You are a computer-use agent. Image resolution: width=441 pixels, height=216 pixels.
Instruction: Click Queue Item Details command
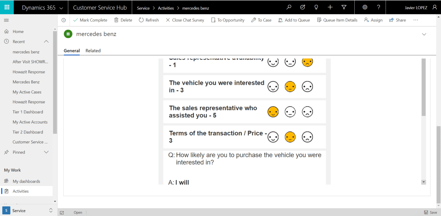tap(337, 20)
